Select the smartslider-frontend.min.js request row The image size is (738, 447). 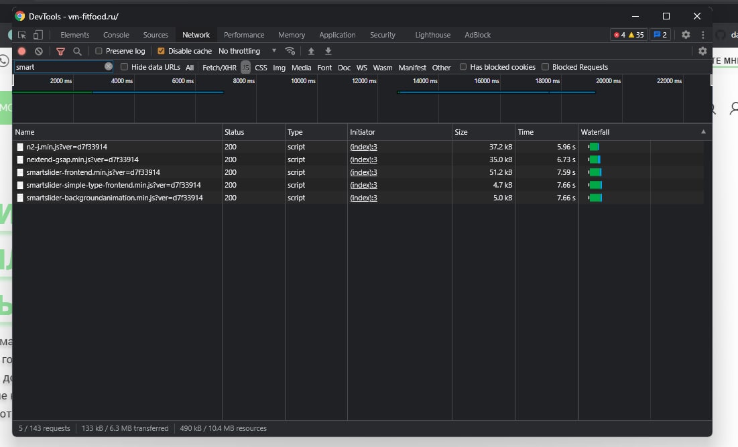358,172
